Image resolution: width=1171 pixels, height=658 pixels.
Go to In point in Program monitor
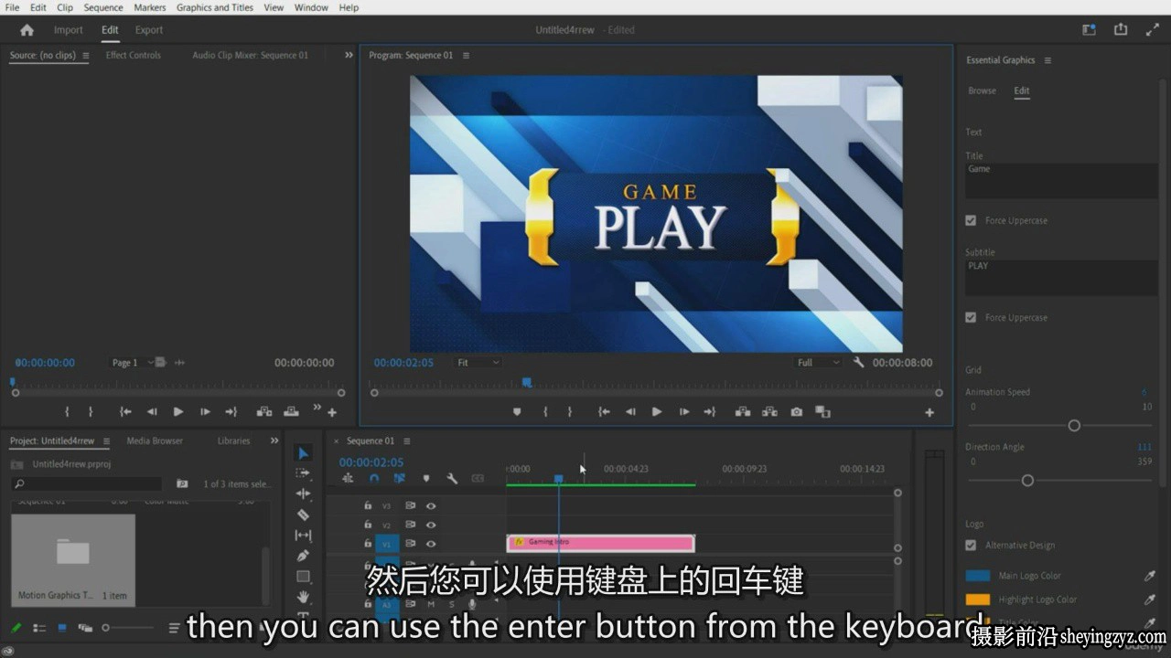coord(604,412)
